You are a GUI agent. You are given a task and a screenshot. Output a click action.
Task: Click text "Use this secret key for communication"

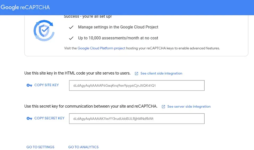point(59,106)
